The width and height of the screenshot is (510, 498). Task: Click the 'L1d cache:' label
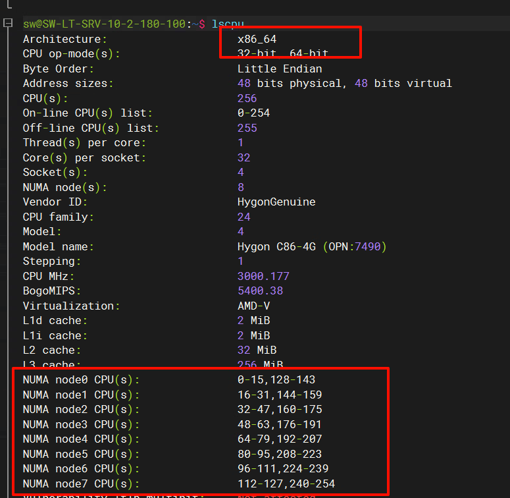pos(55,321)
